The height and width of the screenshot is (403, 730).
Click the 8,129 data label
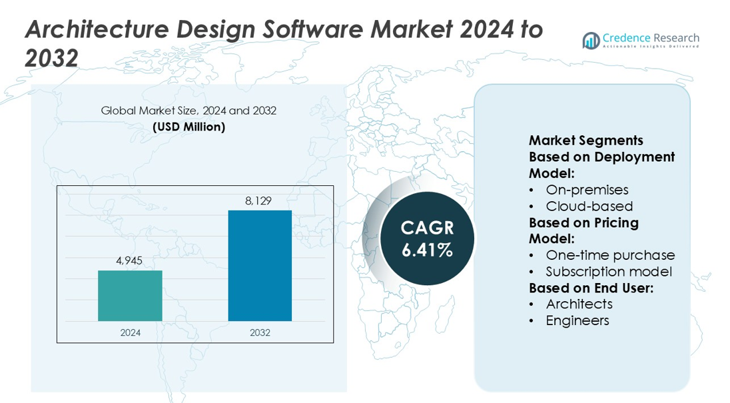click(259, 201)
